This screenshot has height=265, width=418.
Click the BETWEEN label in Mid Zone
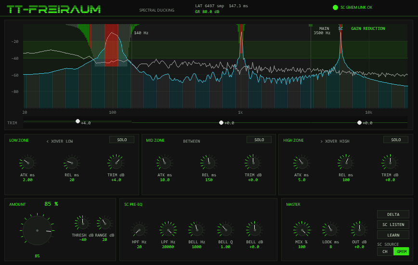pos(191,141)
